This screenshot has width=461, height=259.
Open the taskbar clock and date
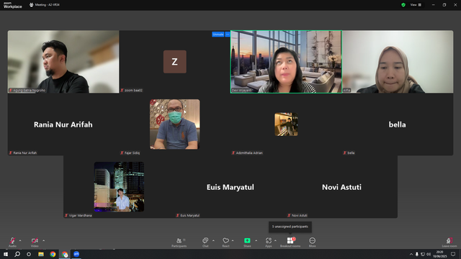coord(440,254)
